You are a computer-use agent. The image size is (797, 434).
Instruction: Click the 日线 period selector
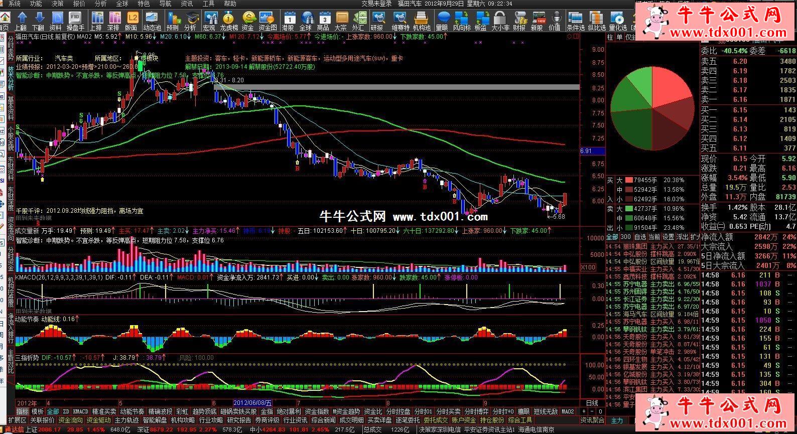[592, 403]
